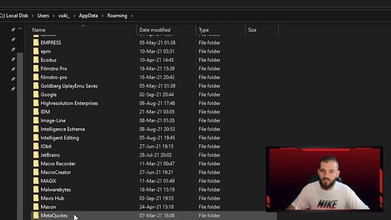391x220 pixels.
Task: Click Image-Line folder name
Action: [x=53, y=120]
